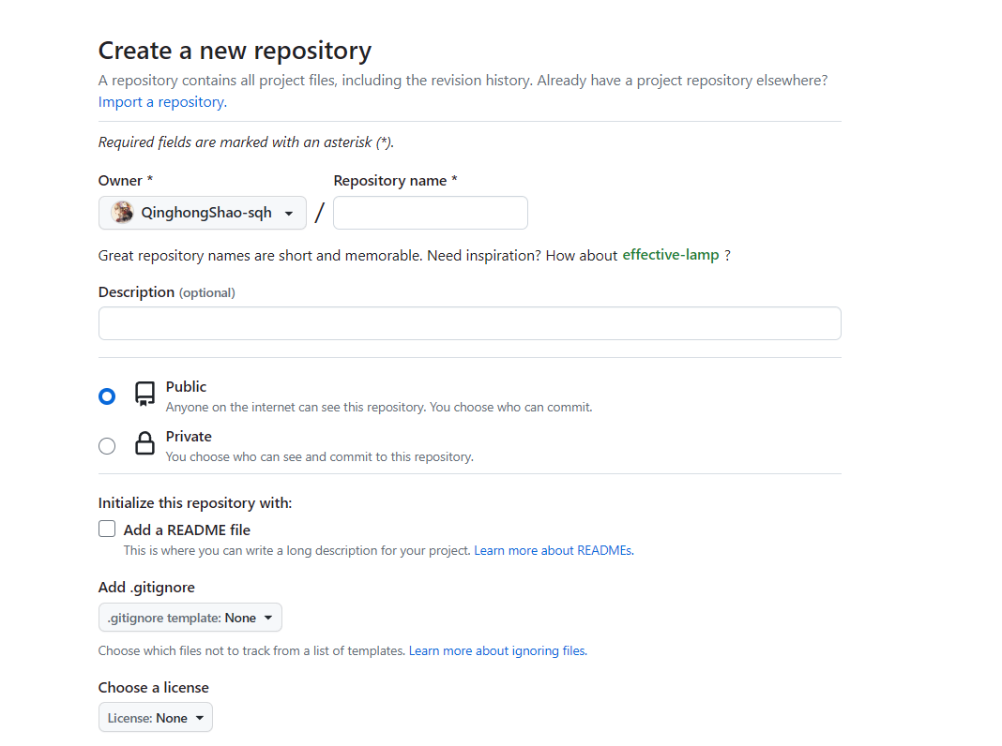Click the Private option label text

189,437
